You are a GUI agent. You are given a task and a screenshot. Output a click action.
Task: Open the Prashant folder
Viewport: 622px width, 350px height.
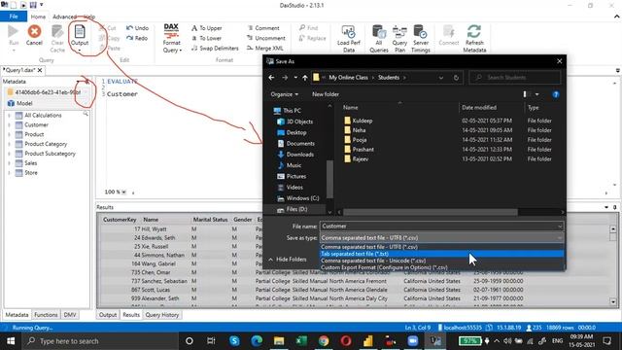363,150
